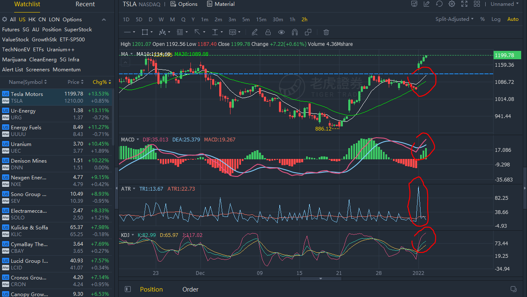Collapse the watchlist categories chevron
This screenshot has height=297, width=527.
[104, 20]
